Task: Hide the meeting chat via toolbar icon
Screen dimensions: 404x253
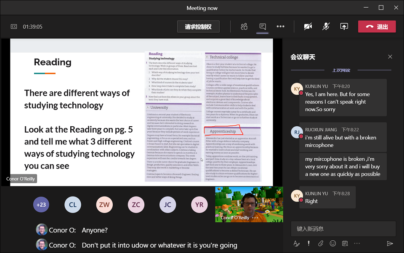Action: [x=263, y=27]
